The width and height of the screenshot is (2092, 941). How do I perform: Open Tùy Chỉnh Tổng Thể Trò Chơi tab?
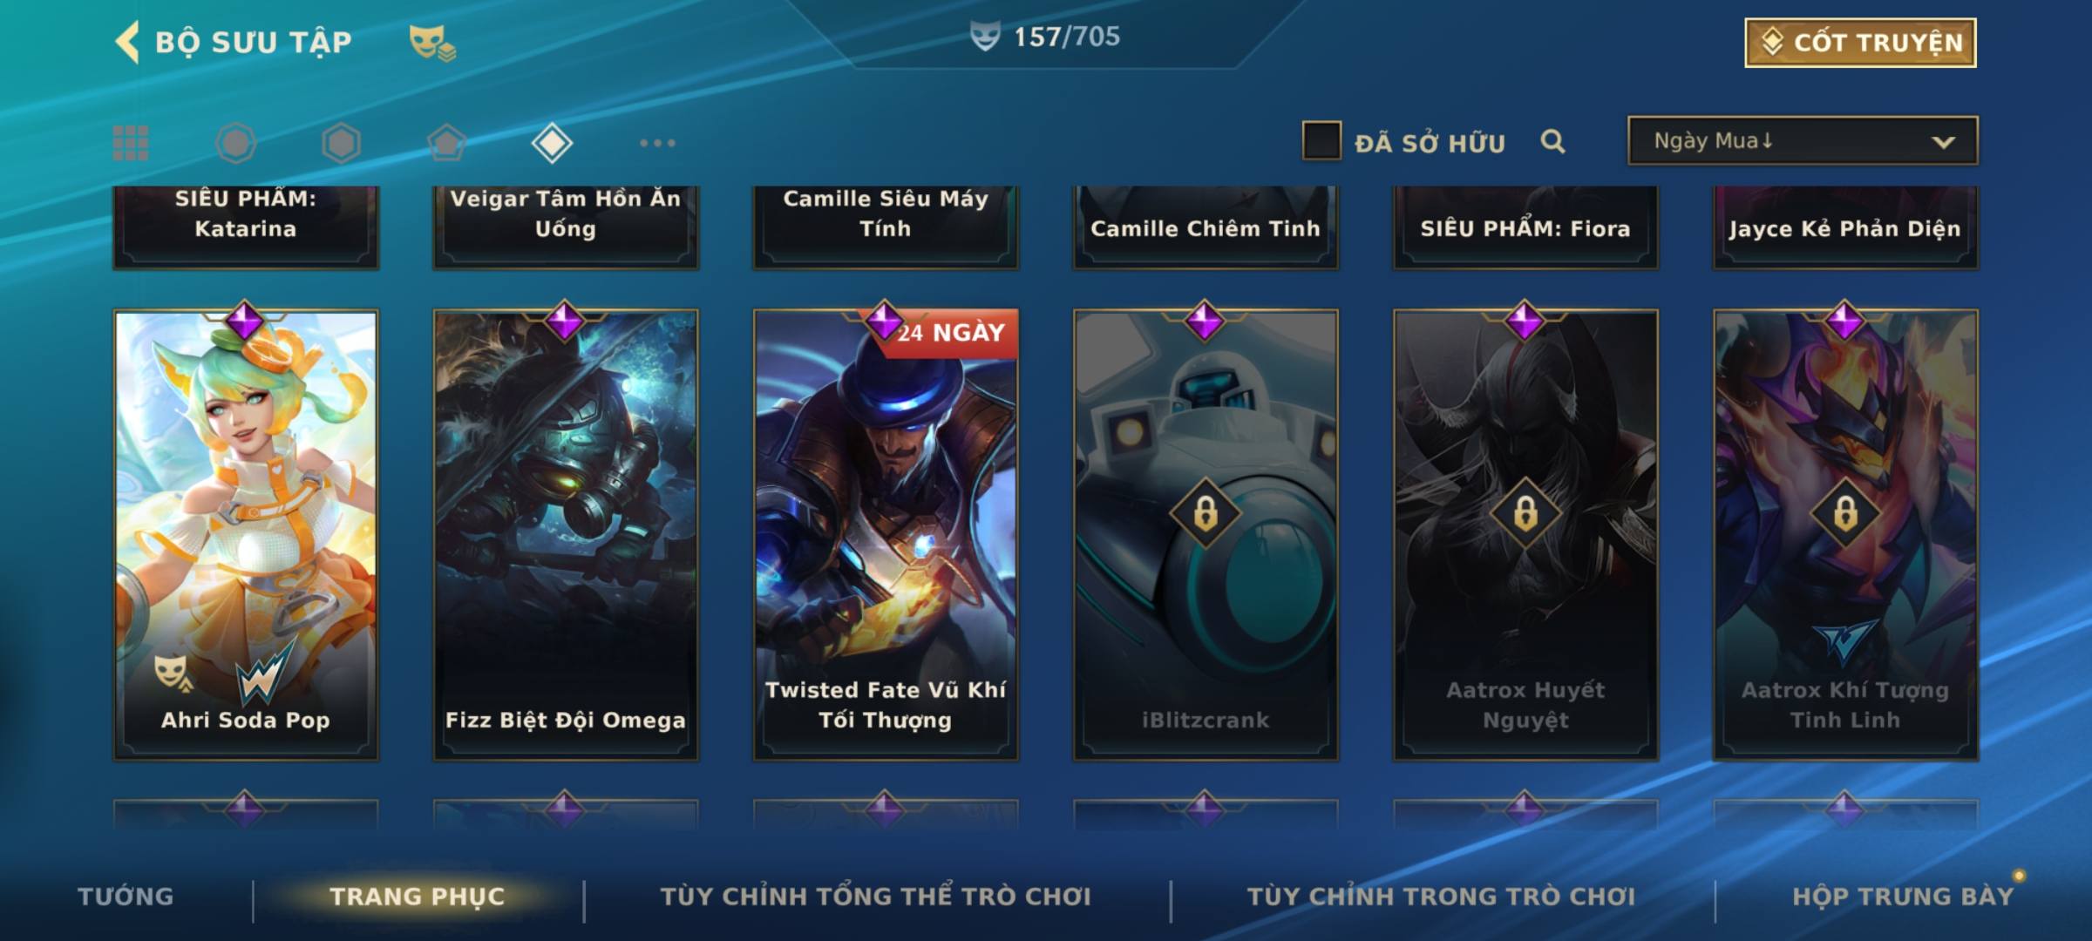[x=875, y=897]
